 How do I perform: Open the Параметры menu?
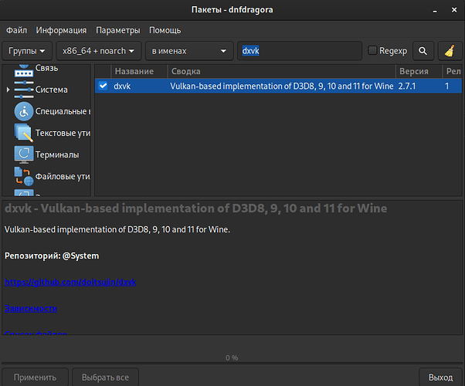117,30
